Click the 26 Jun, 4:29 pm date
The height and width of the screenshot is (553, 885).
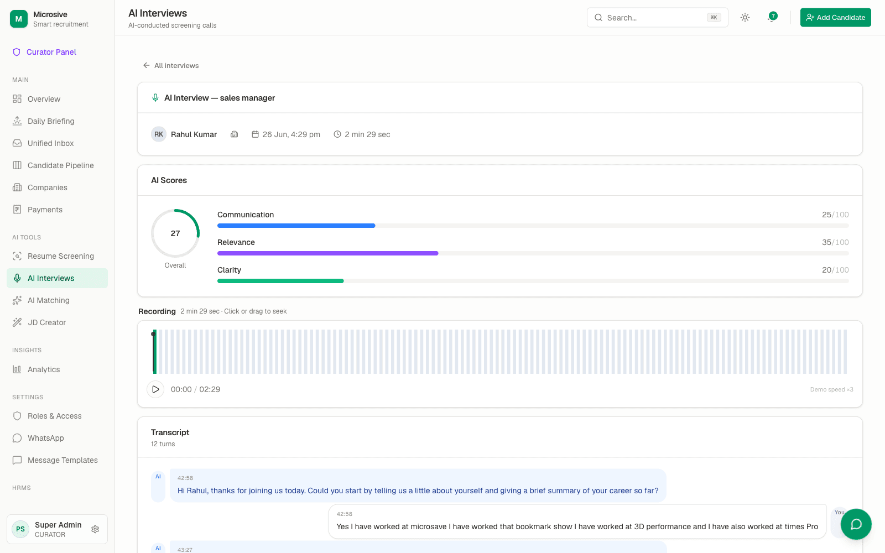[x=291, y=134]
